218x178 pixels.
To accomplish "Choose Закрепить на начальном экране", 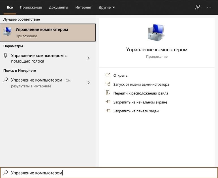I will click(x=140, y=102).
